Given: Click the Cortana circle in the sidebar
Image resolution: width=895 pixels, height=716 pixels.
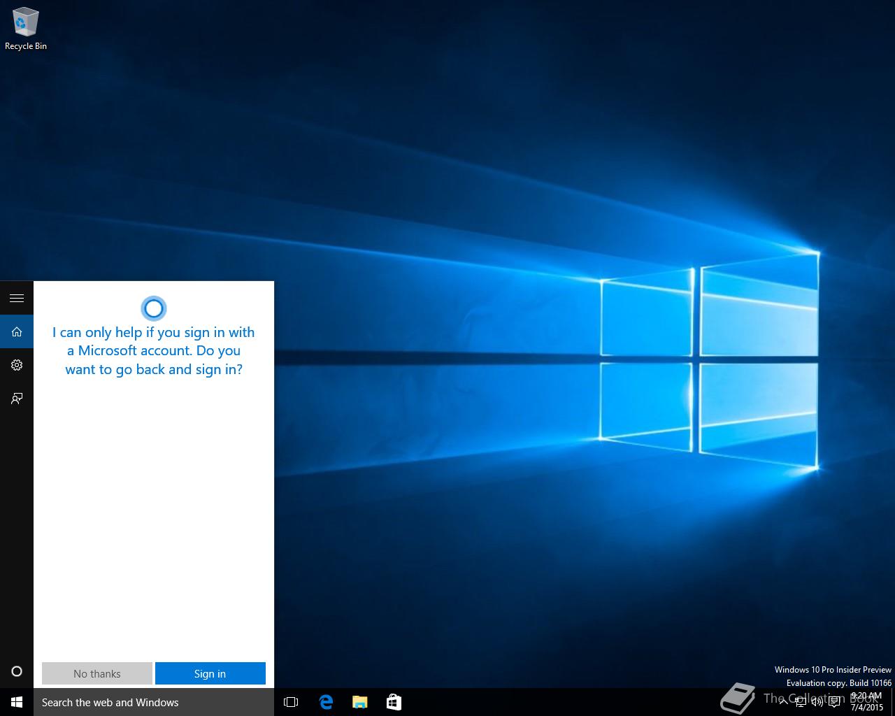Looking at the screenshot, I should point(17,671).
